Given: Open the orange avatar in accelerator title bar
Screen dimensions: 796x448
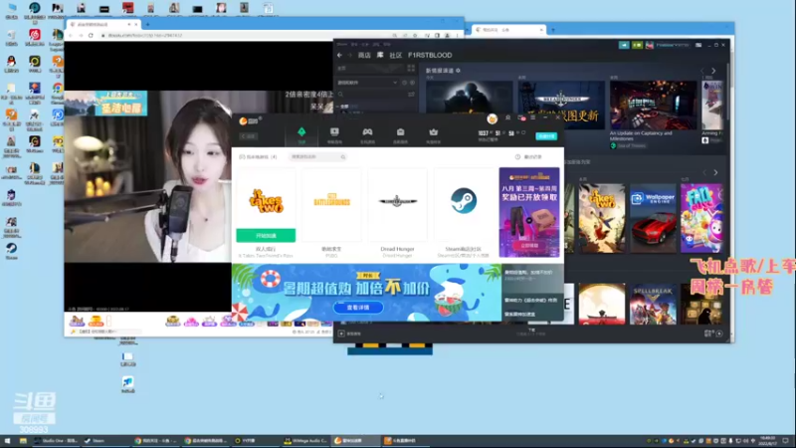Looking at the screenshot, I should (492, 118).
